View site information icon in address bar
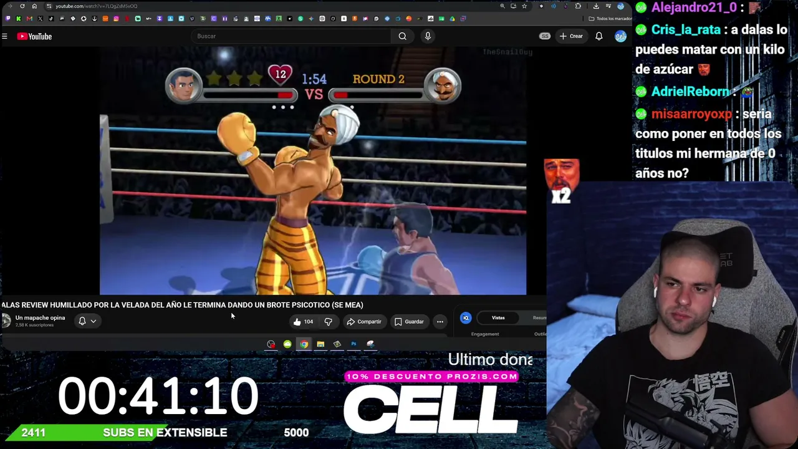Screen dimensions: 798x449 click(49, 6)
